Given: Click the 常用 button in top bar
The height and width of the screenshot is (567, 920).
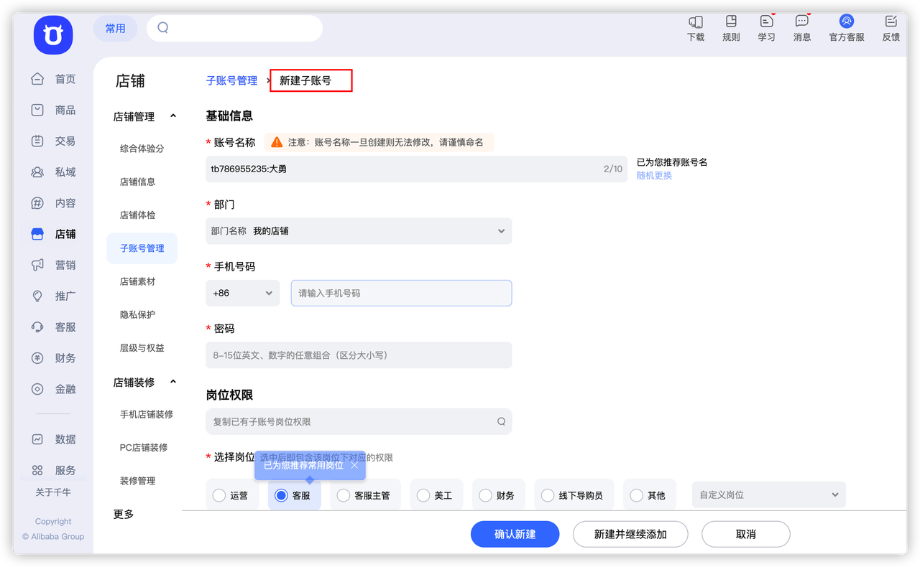Looking at the screenshot, I should click(115, 28).
